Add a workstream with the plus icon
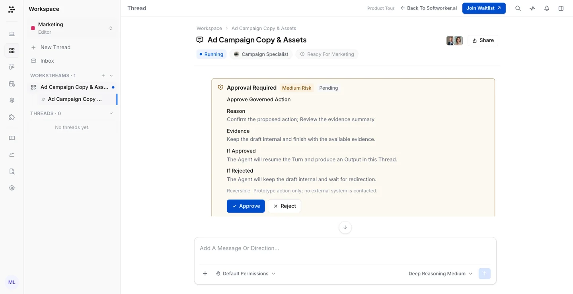The image size is (573, 294). pyautogui.click(x=103, y=76)
